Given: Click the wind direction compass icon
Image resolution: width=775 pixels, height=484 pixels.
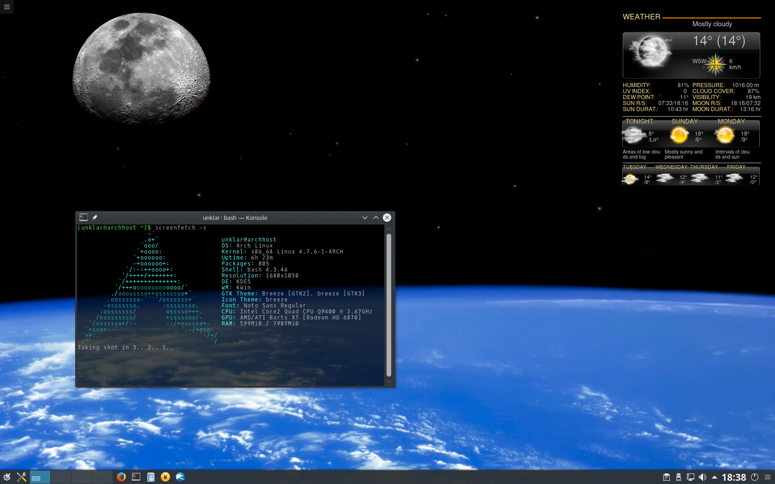Looking at the screenshot, I should 715,64.
